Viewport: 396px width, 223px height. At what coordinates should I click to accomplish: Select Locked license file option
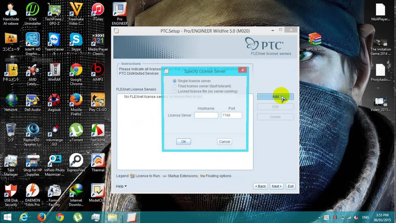[x=175, y=91]
